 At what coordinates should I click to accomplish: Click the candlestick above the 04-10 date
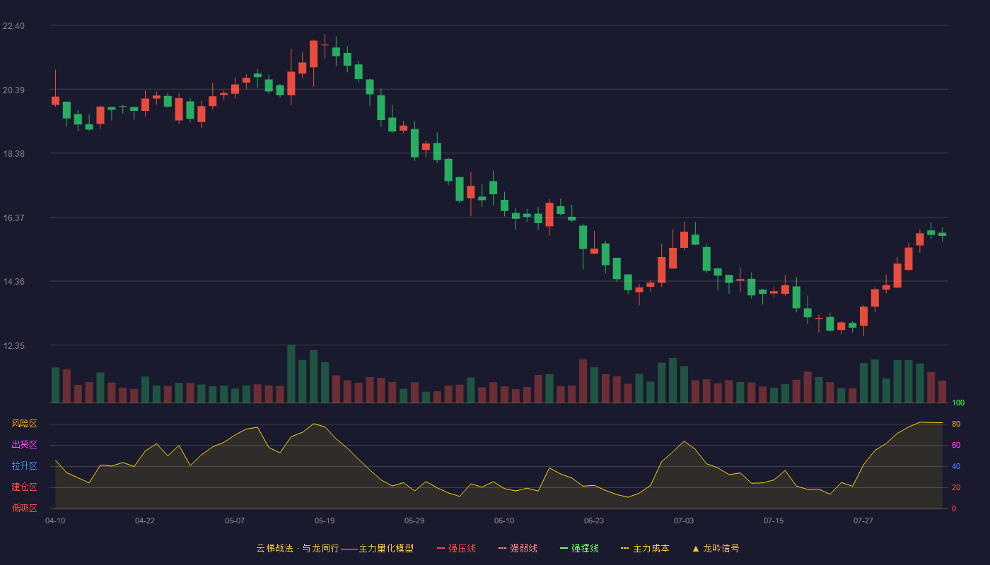click(55, 100)
